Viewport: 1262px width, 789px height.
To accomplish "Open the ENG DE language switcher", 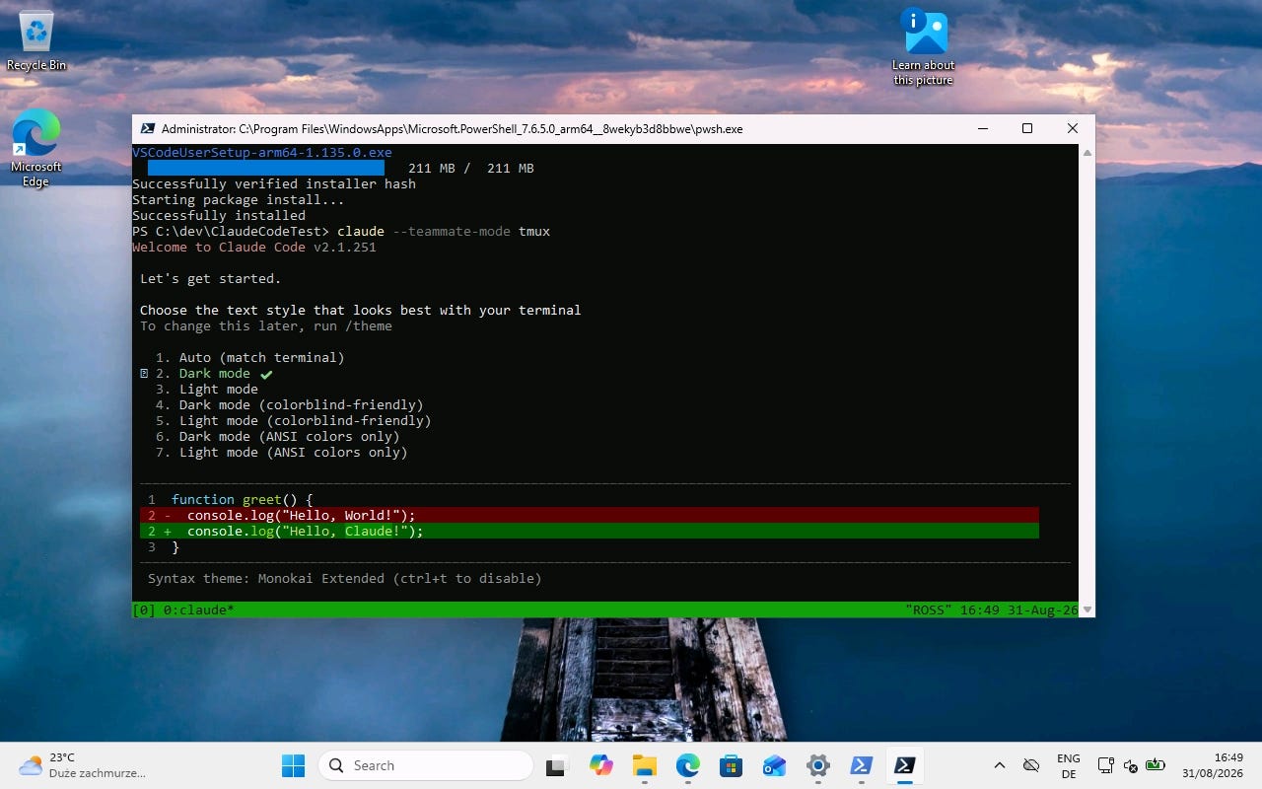I will (x=1068, y=766).
